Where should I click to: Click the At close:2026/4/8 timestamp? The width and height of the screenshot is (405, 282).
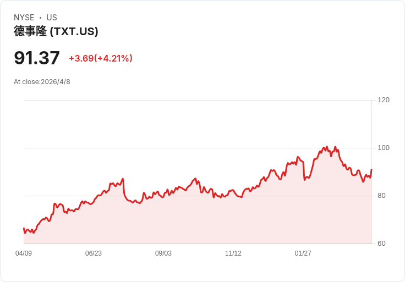click(x=42, y=82)
